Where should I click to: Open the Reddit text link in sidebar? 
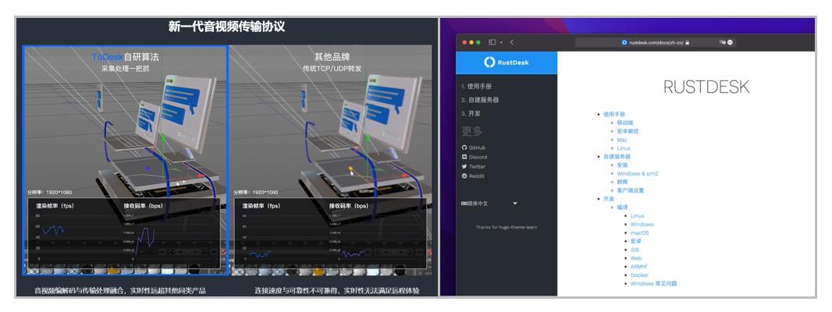point(477,175)
